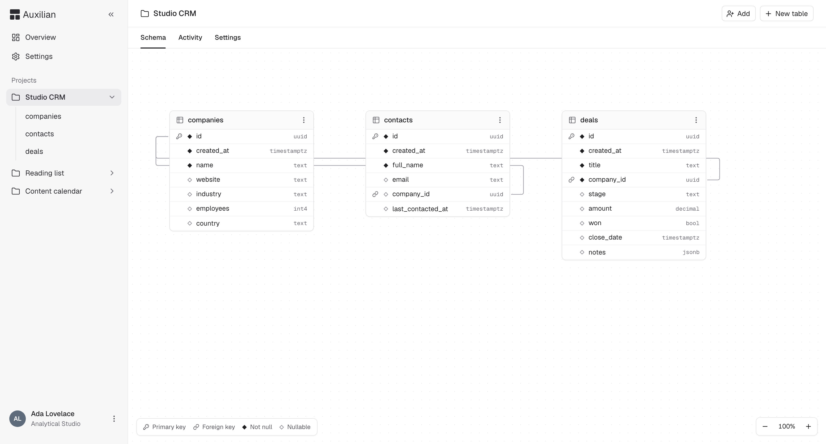This screenshot has width=826, height=444.
Task: Select the won column row
Action: coord(634,223)
